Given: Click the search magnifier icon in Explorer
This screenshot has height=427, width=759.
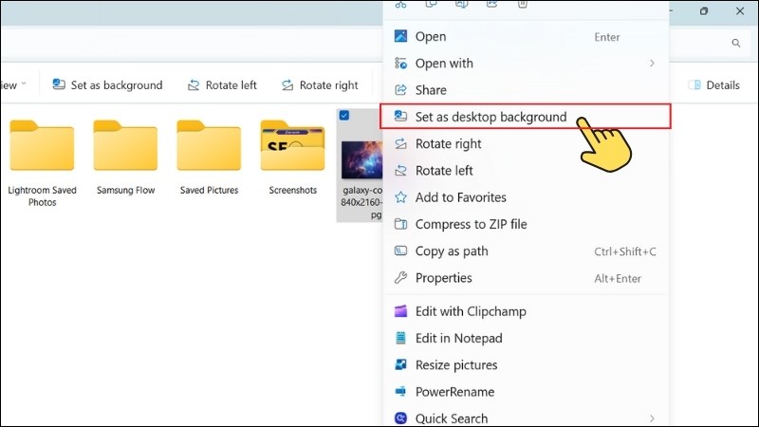Looking at the screenshot, I should pos(735,44).
